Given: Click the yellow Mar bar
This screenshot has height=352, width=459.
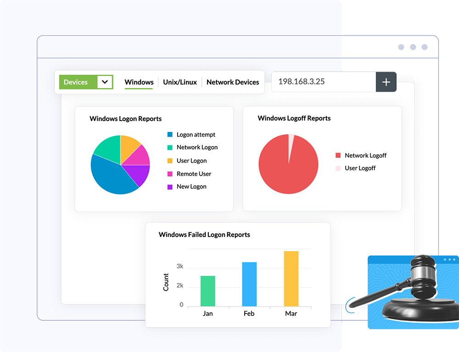Looking at the screenshot, I should (291, 279).
